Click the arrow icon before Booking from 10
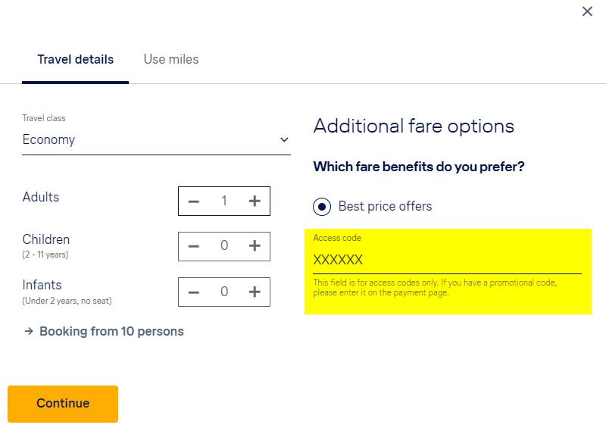This screenshot has width=606, height=431. [x=29, y=331]
